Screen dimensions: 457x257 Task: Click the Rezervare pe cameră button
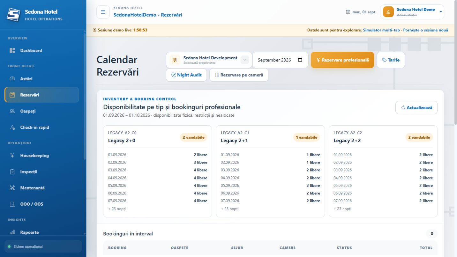pyautogui.click(x=239, y=75)
